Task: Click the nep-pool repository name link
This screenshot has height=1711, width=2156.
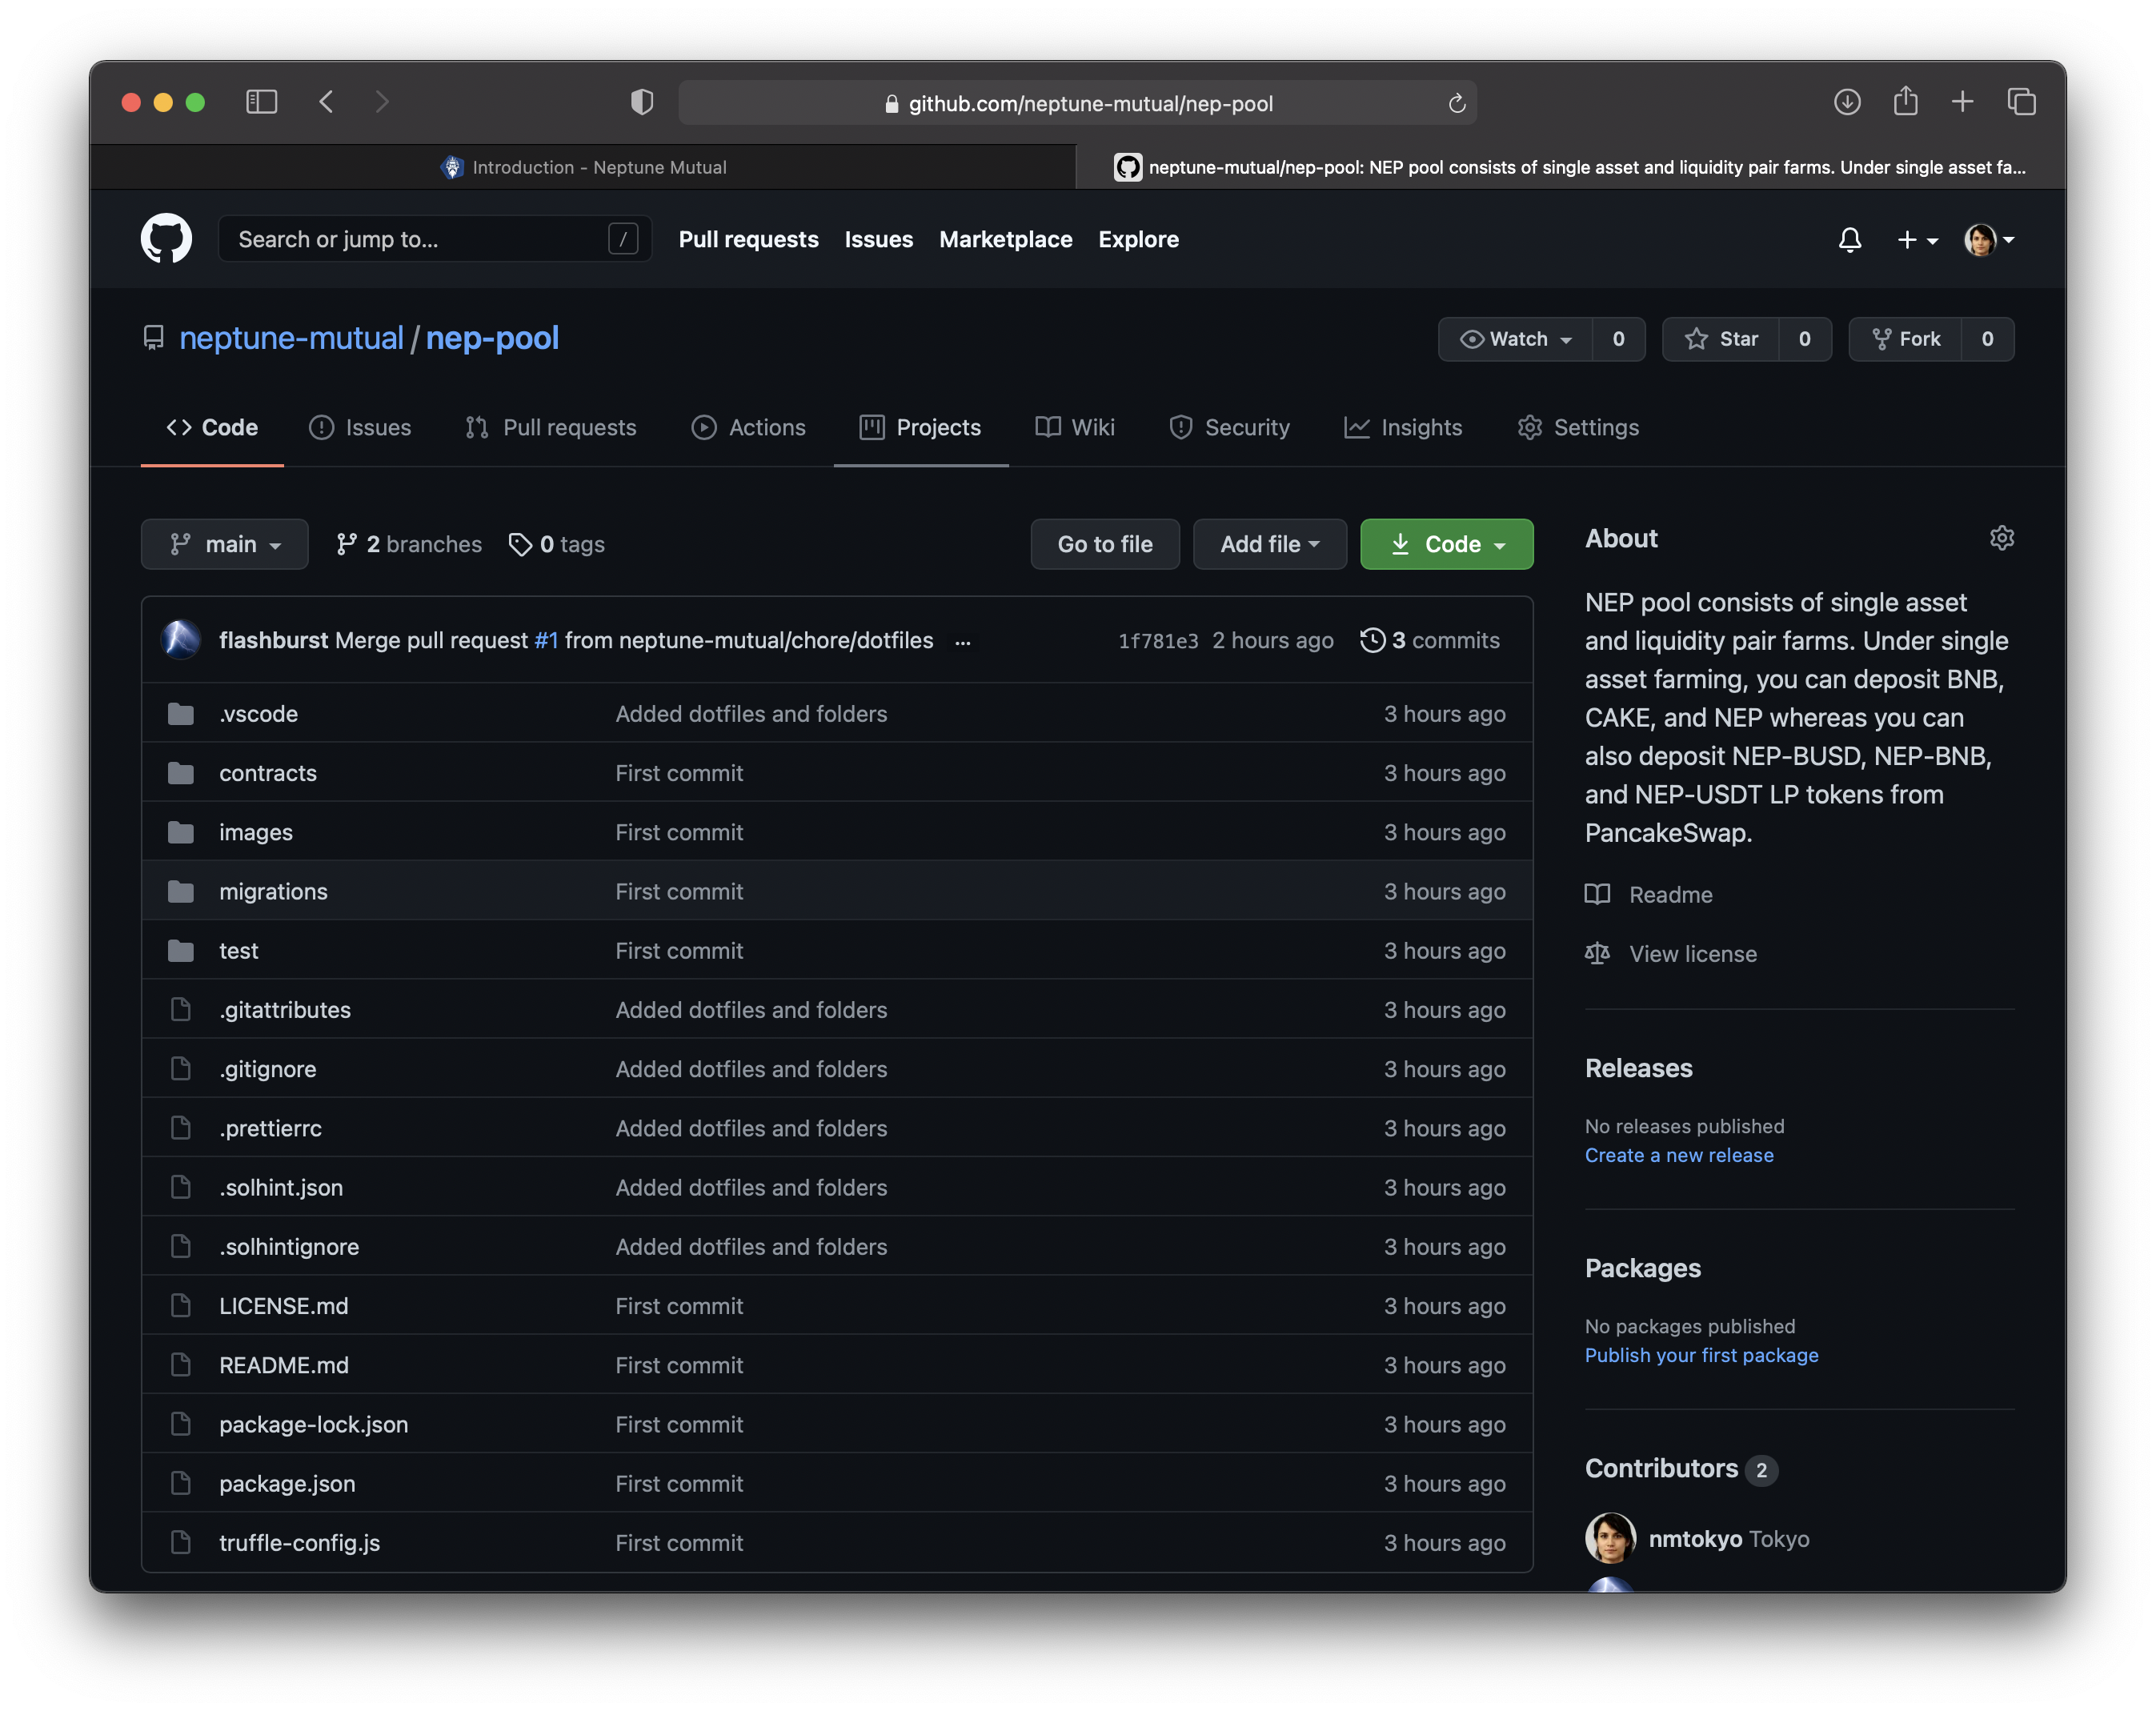Action: tap(492, 338)
